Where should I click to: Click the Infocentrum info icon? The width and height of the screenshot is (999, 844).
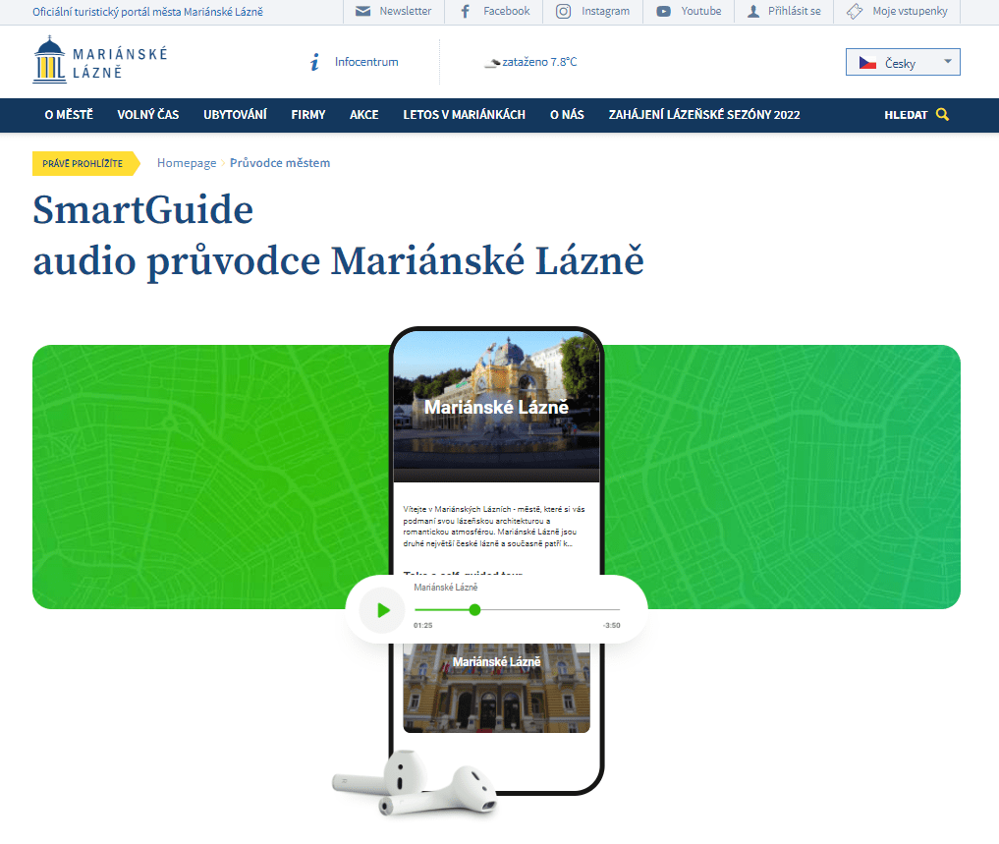pos(313,61)
